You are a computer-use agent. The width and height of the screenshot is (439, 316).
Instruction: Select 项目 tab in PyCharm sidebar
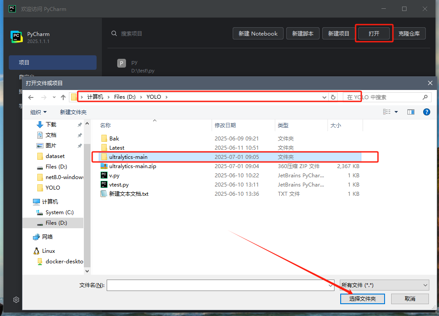tap(53, 62)
